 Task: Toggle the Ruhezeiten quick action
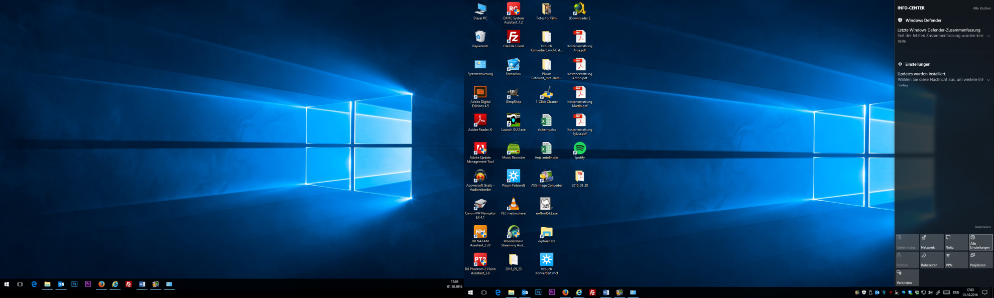pos(931,259)
